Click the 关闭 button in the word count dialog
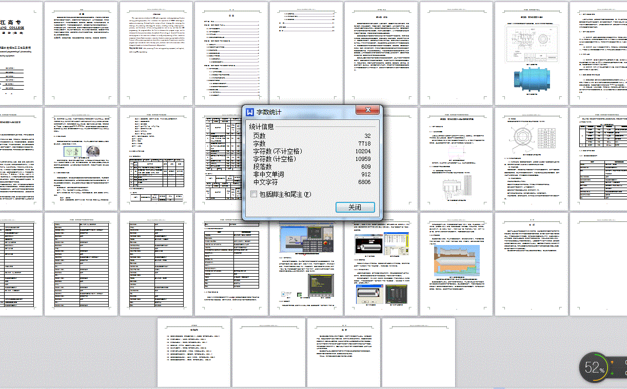Screen dimensions: 627x389 click(x=355, y=207)
